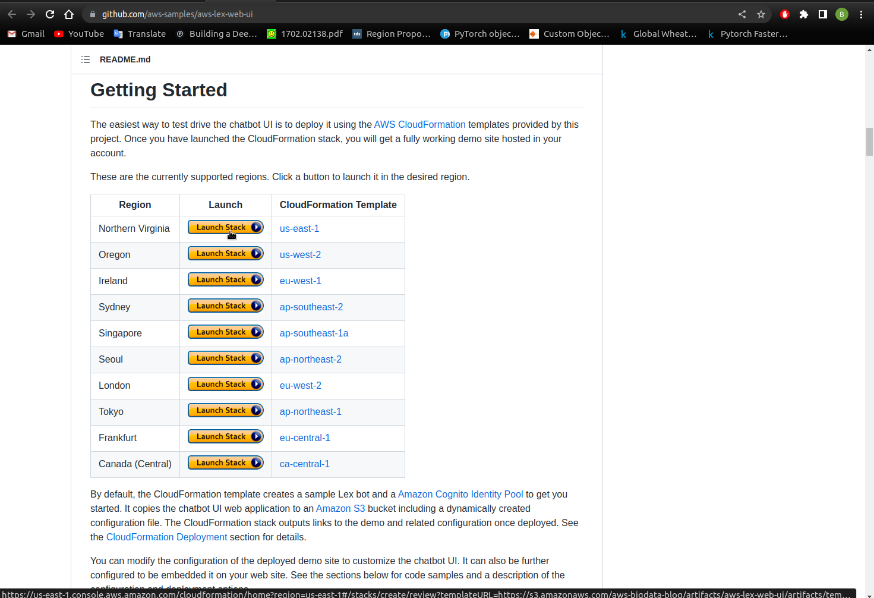This screenshot has height=598, width=874.
Task: Open the red ad blocker extension
Action: [785, 14]
